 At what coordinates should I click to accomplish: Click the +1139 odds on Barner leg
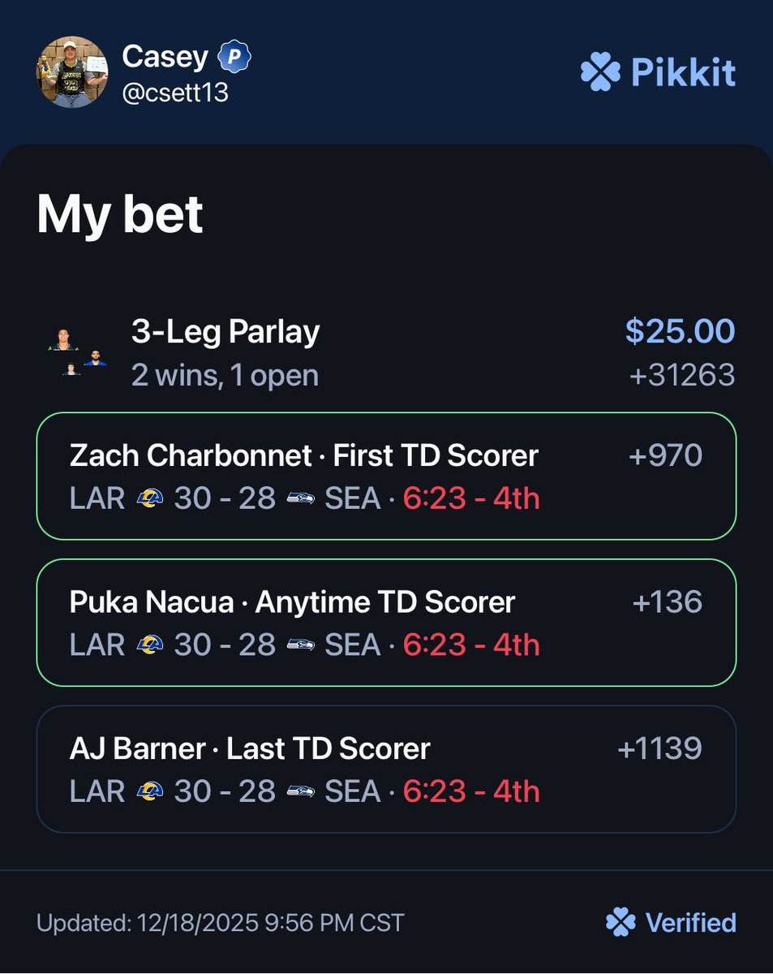click(x=659, y=748)
